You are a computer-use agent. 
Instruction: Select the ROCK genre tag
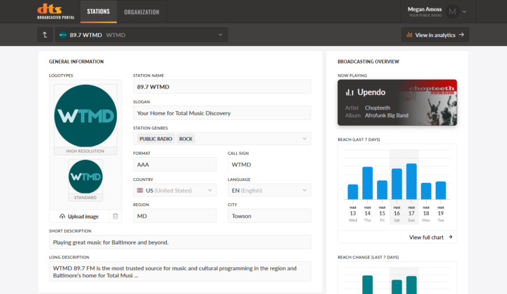click(x=186, y=139)
